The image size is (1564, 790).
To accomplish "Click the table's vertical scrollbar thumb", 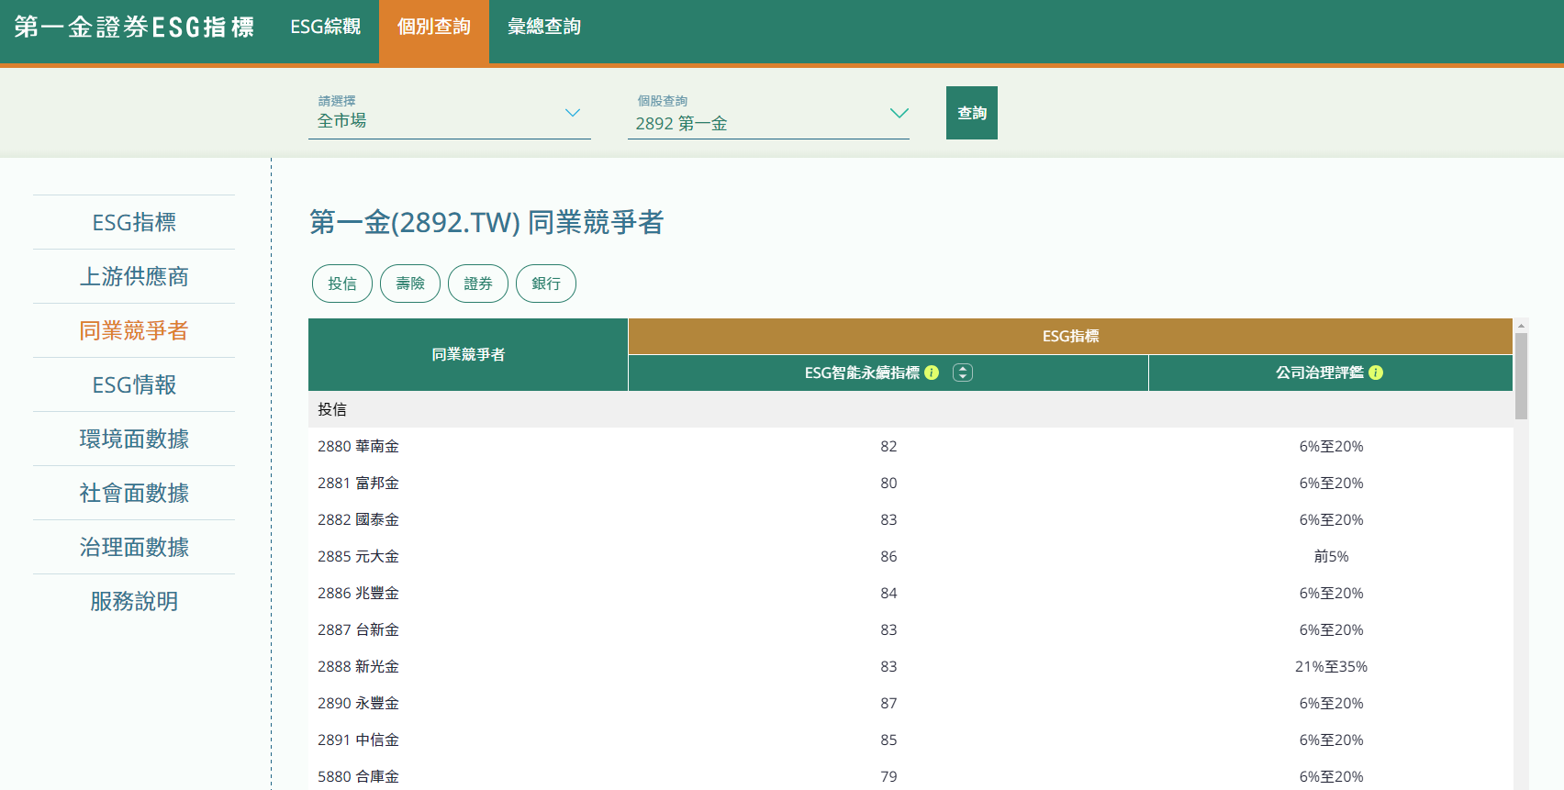I will [x=1521, y=376].
